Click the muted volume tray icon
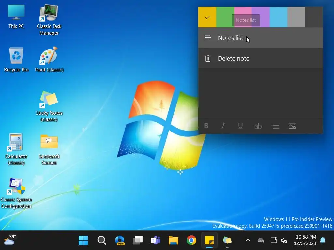Image resolution: width=334 pixels, height=250 pixels. (284, 241)
